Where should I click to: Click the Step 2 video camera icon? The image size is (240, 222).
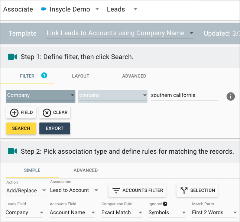[12, 151]
